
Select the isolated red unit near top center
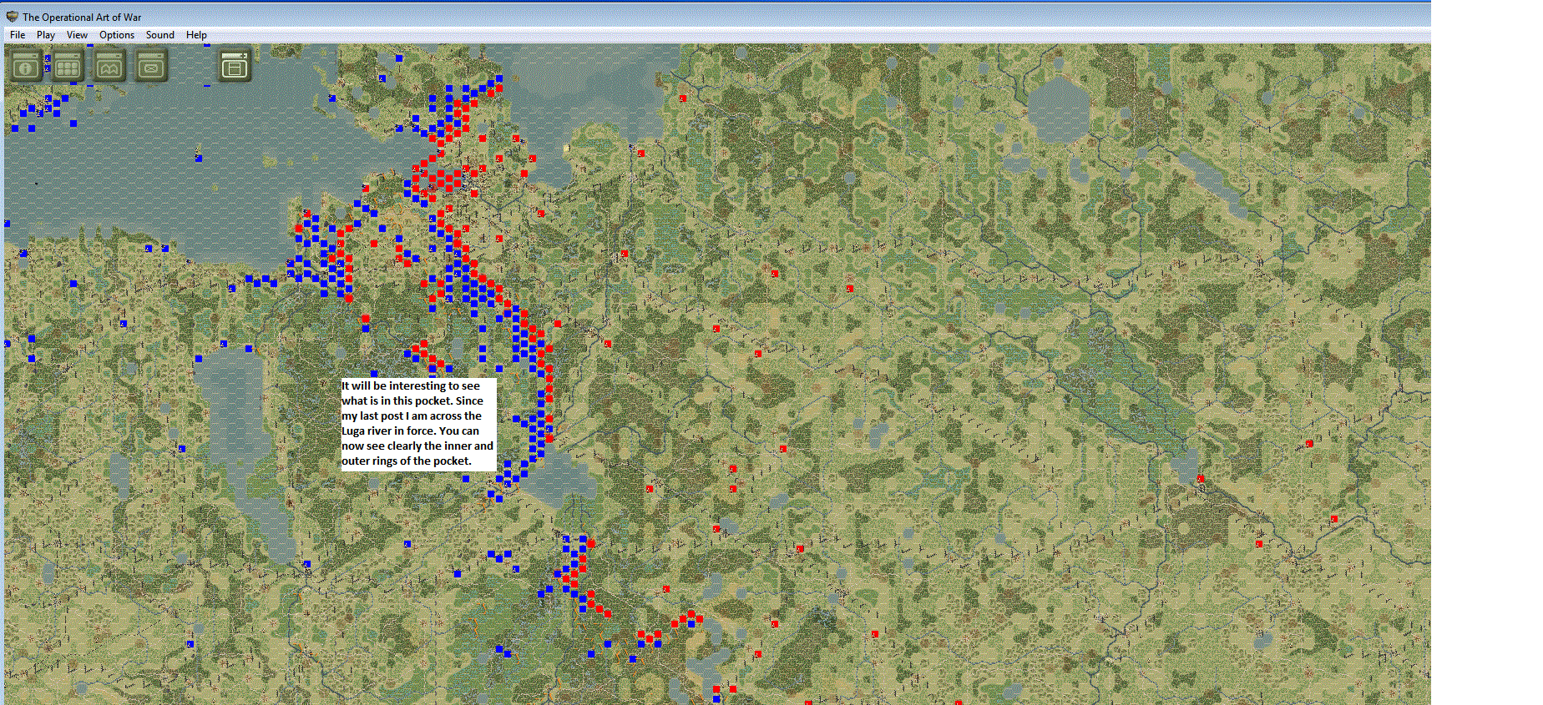coord(683,98)
